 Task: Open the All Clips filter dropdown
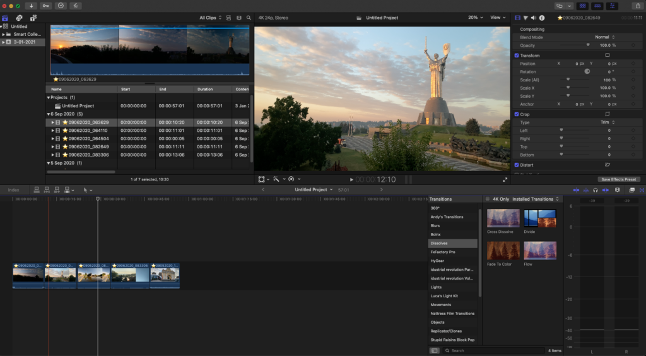pyautogui.click(x=211, y=18)
